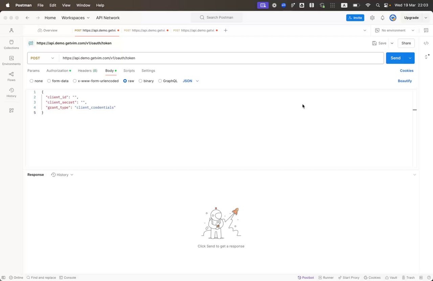The height and width of the screenshot is (281, 433).
Task: Click the request URL input field
Action: click(x=221, y=58)
